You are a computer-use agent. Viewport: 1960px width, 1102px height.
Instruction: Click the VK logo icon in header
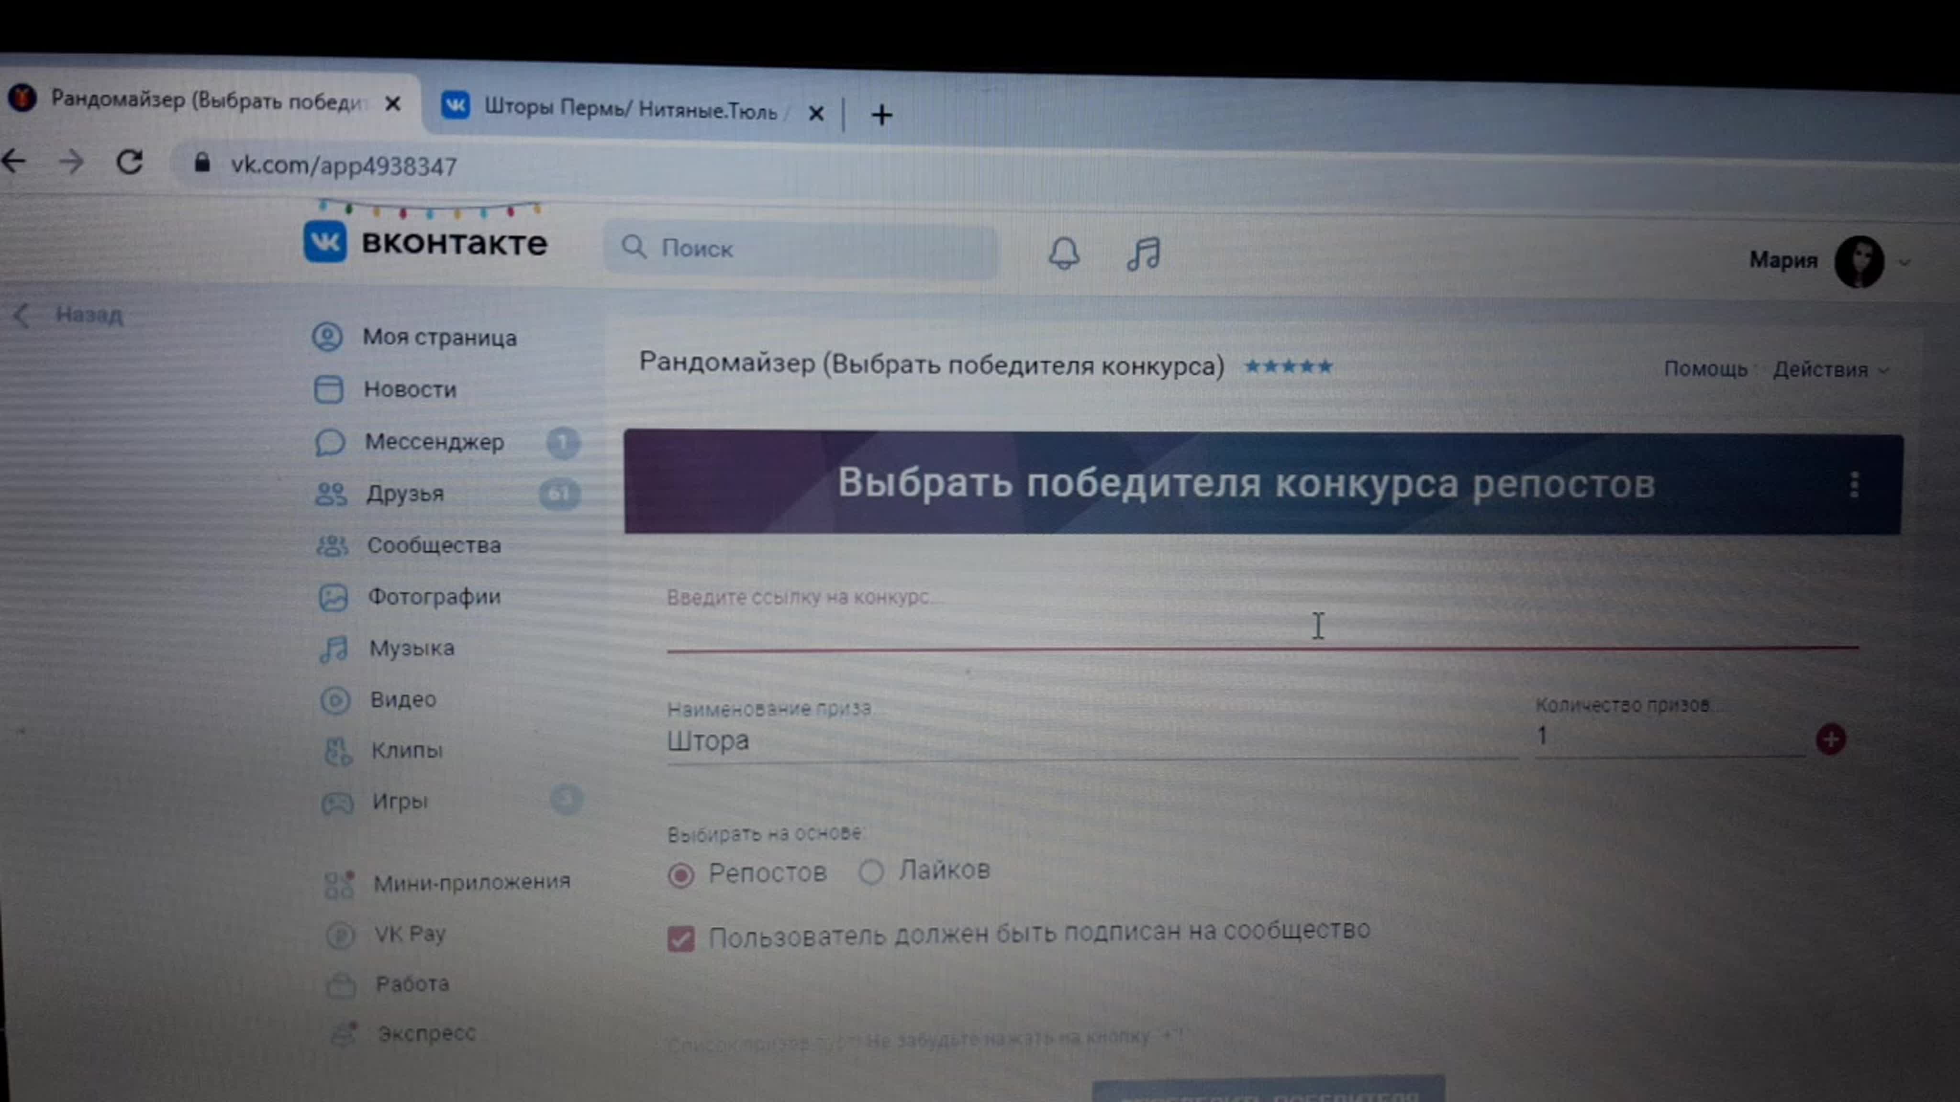(325, 242)
